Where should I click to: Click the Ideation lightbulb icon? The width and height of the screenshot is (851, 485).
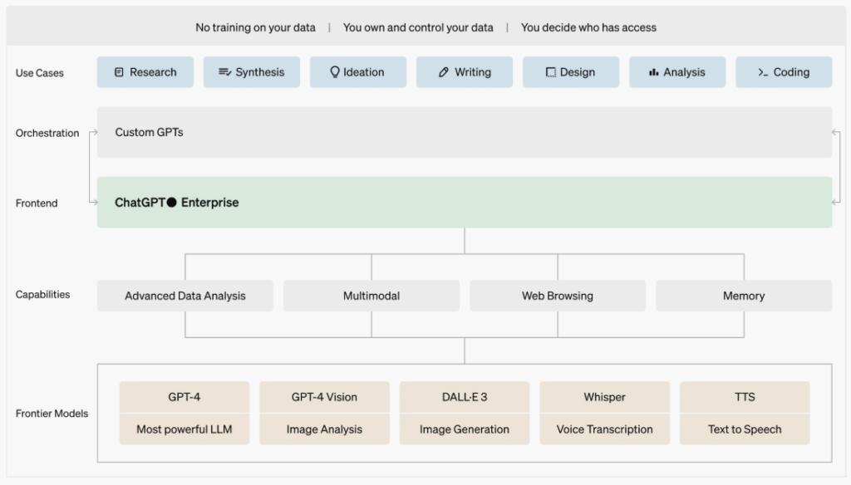335,72
